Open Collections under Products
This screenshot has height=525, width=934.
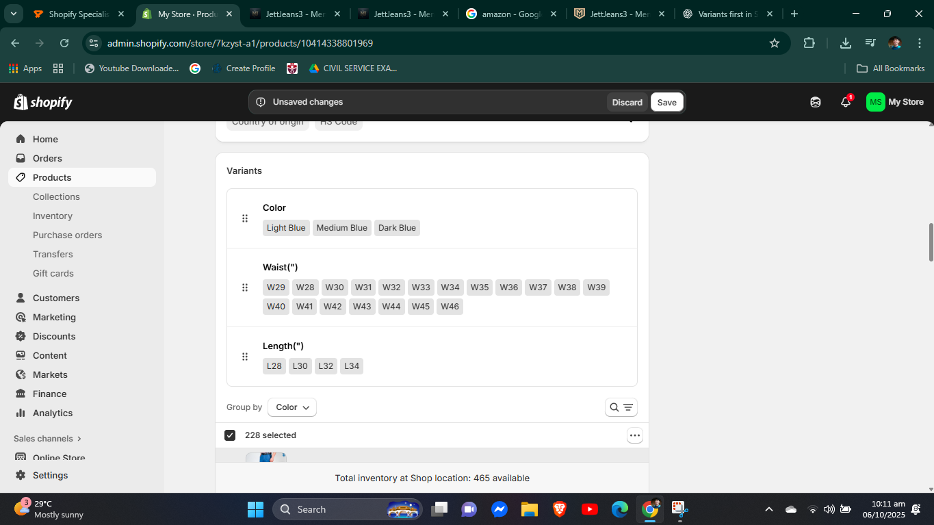[56, 196]
